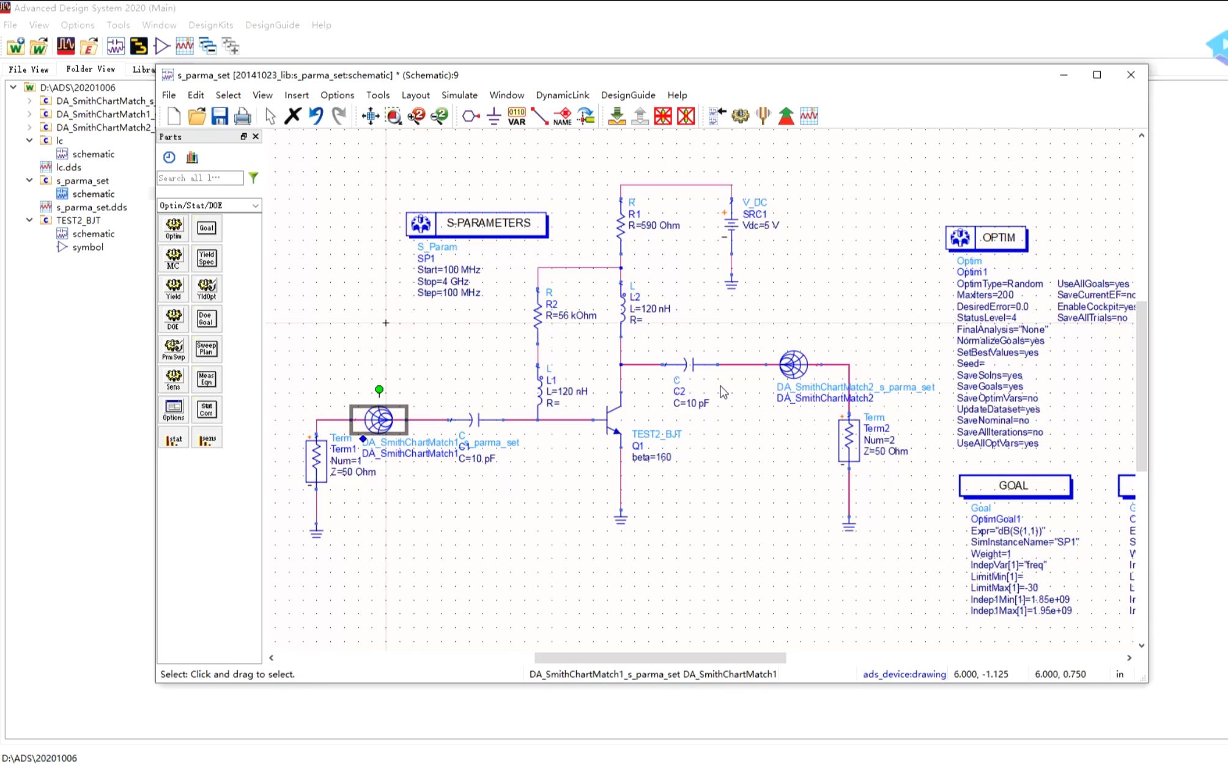Collapse the s_parma_set tree node
Screen dimensions: 1228x767
coord(29,181)
